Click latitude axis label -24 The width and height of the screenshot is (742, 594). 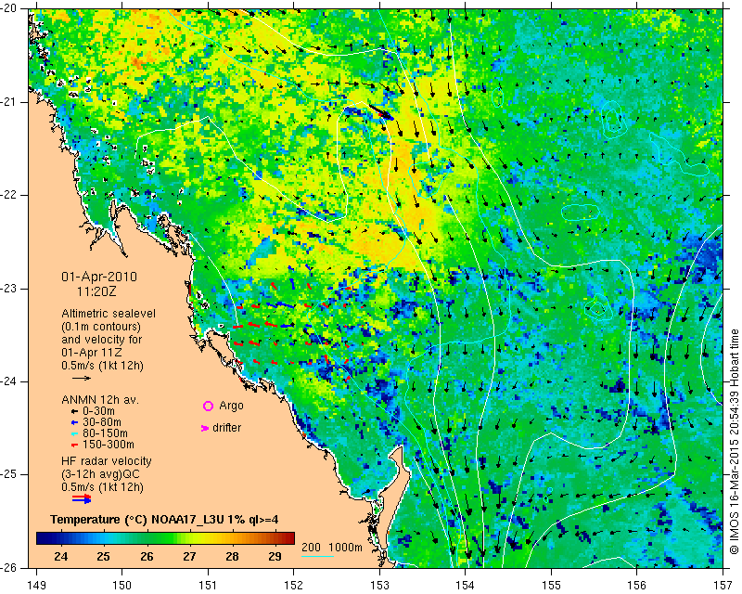[x=8, y=381]
